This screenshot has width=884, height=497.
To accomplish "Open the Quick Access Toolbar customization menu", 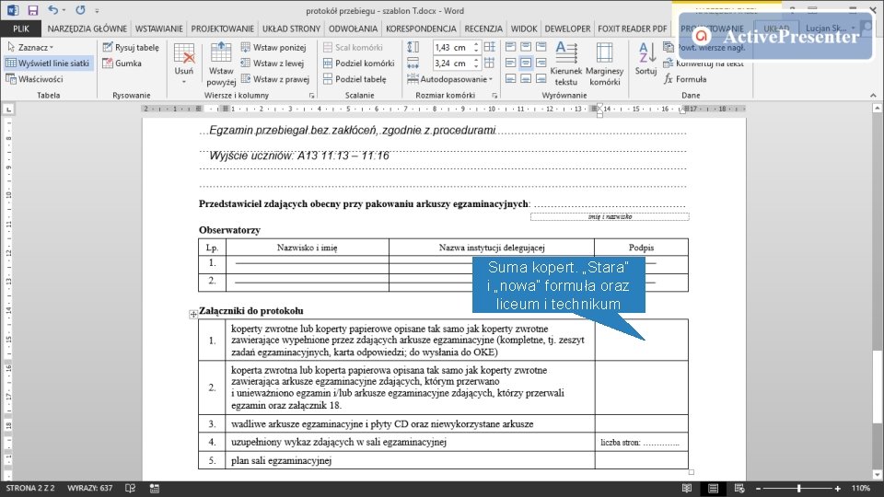I will click(97, 11).
